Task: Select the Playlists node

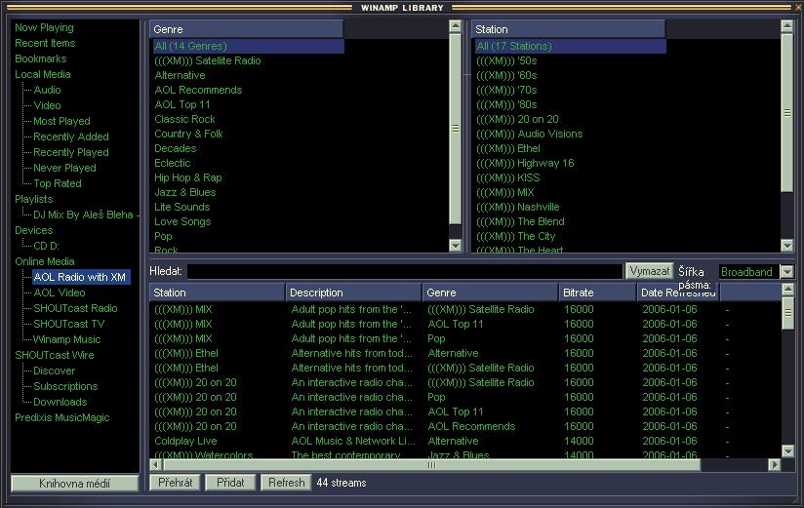Action: pos(34,199)
